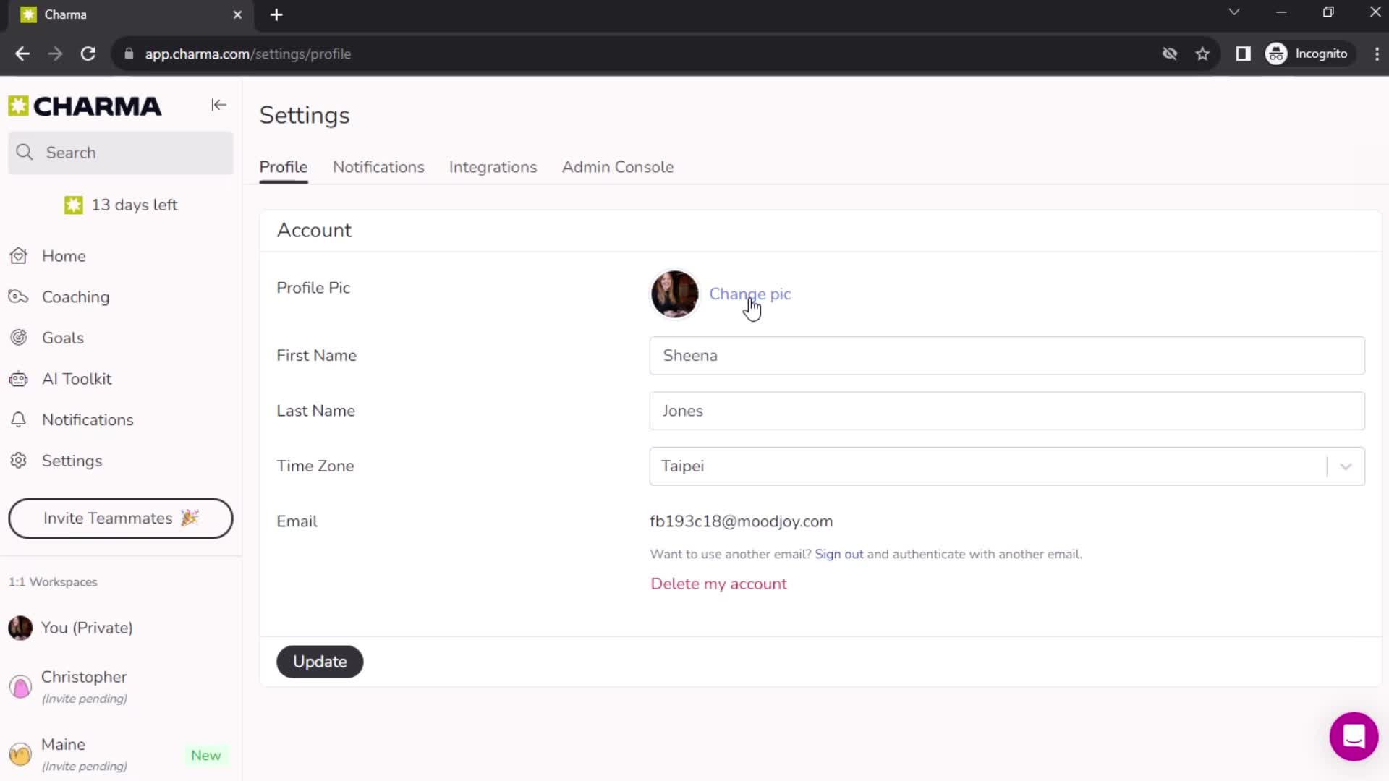1389x781 pixels.
Task: Click the email fb193c18@moodjoy.com
Action: (741, 521)
